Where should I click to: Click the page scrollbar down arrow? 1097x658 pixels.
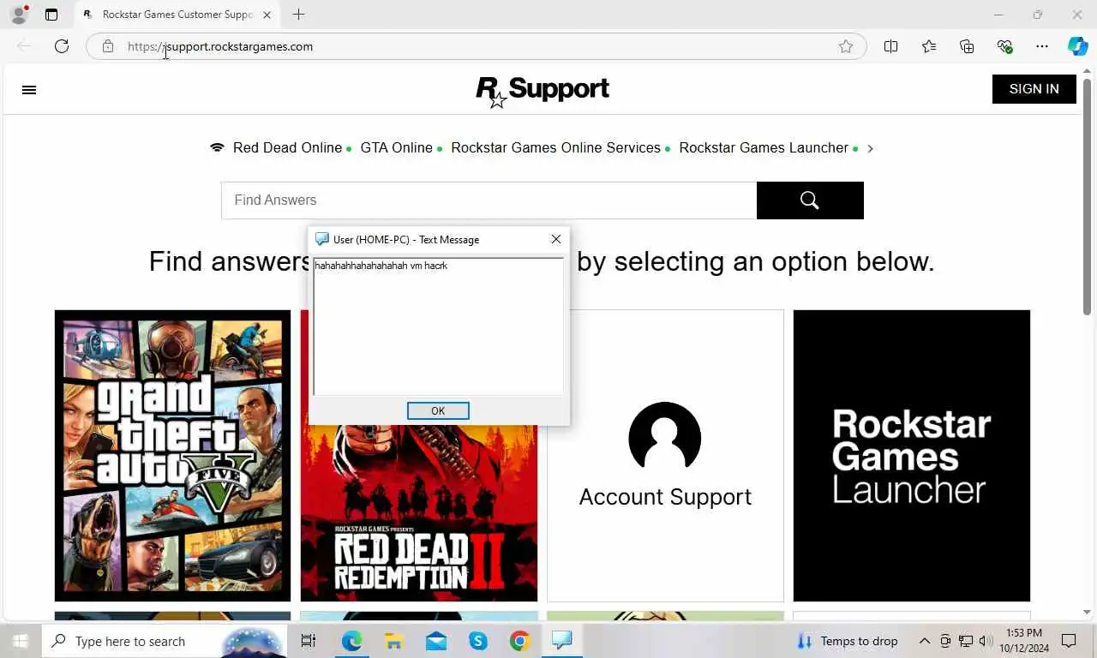pos(1088,613)
